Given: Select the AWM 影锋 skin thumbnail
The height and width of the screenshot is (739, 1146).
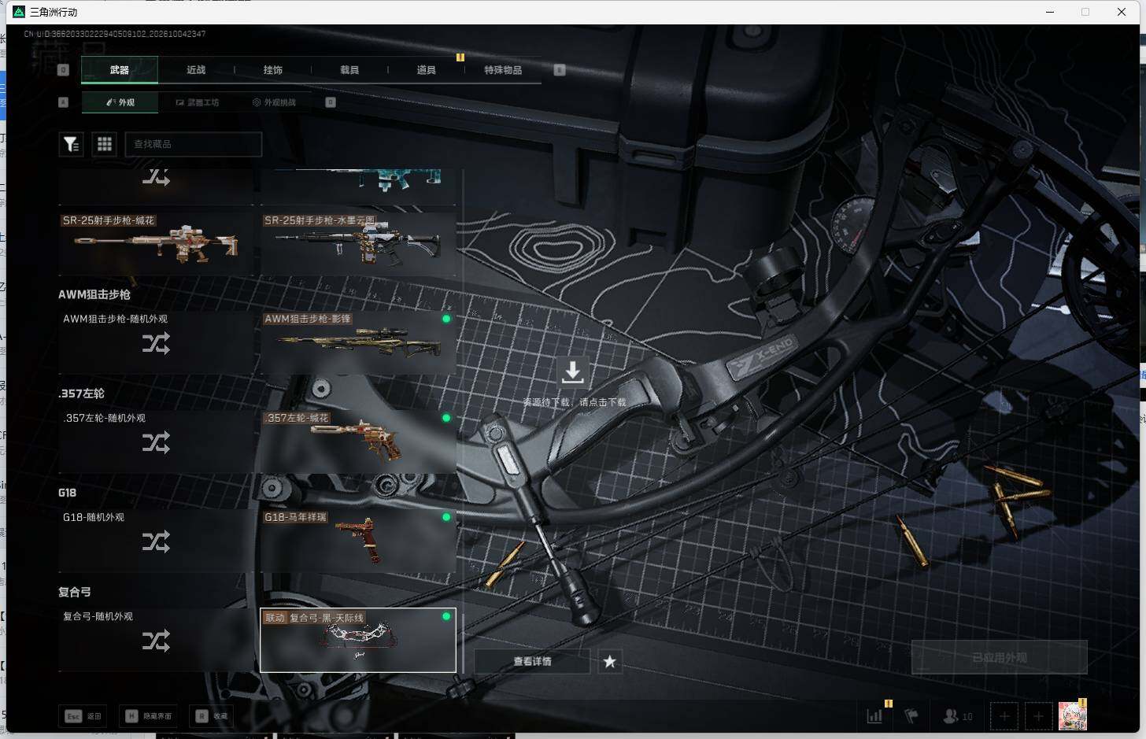Looking at the screenshot, I should (358, 342).
